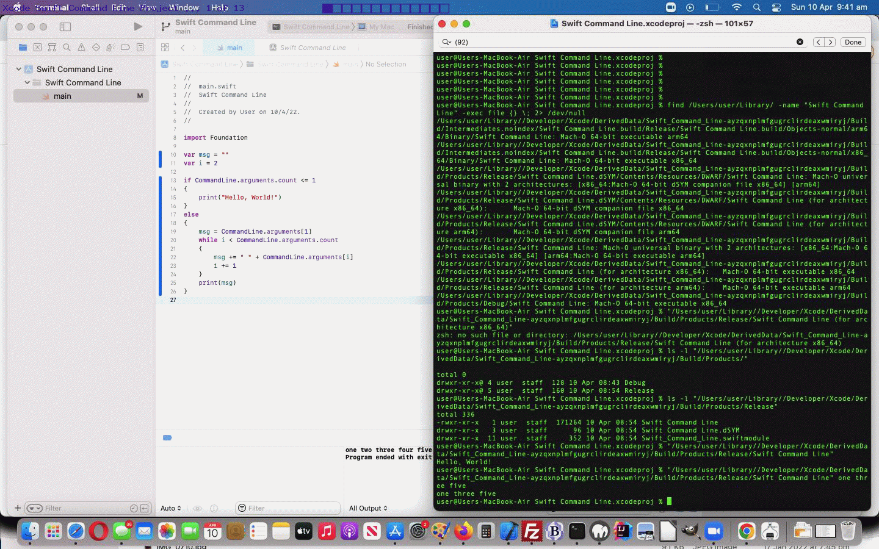Go forward with editor forward chevron
Image resolution: width=879 pixels, height=549 pixels.
tap(194, 47)
